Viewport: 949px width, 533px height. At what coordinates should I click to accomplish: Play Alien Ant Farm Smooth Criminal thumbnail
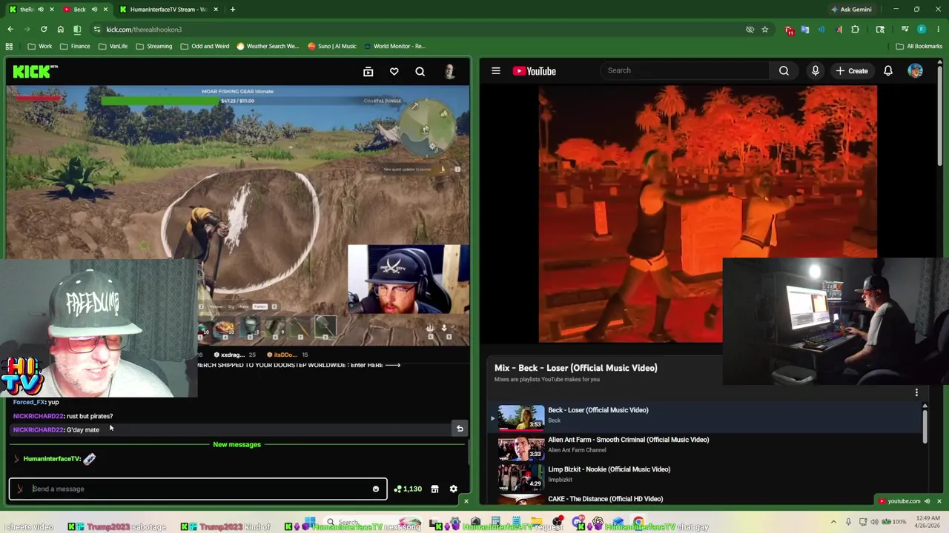click(x=521, y=447)
